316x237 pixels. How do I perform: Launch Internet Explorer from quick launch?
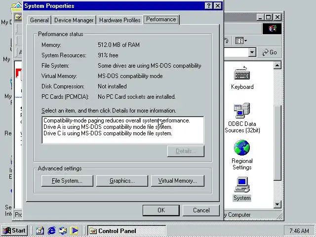[51, 231]
